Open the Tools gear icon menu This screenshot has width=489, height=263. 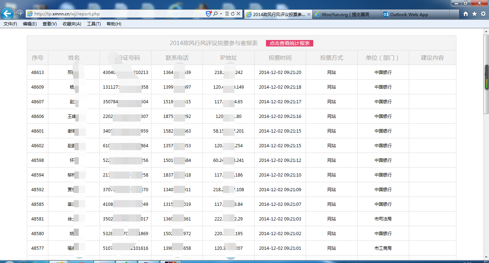click(x=483, y=14)
